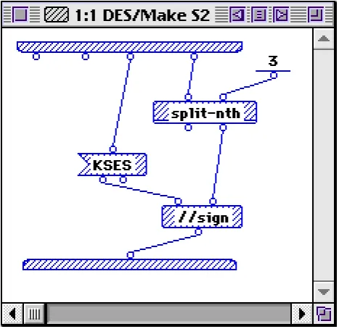Click the vertical scrollbar up arrow
The image size is (339, 329).
(x=324, y=38)
